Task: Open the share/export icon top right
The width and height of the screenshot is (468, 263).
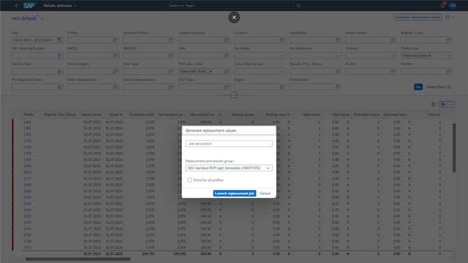Action: [447, 17]
